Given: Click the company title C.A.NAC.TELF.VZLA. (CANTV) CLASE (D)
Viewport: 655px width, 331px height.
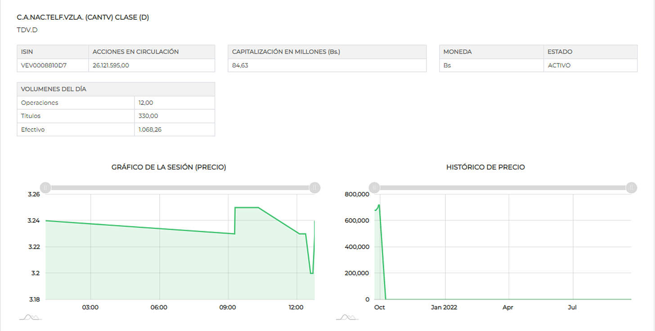Looking at the screenshot, I should [x=83, y=18].
